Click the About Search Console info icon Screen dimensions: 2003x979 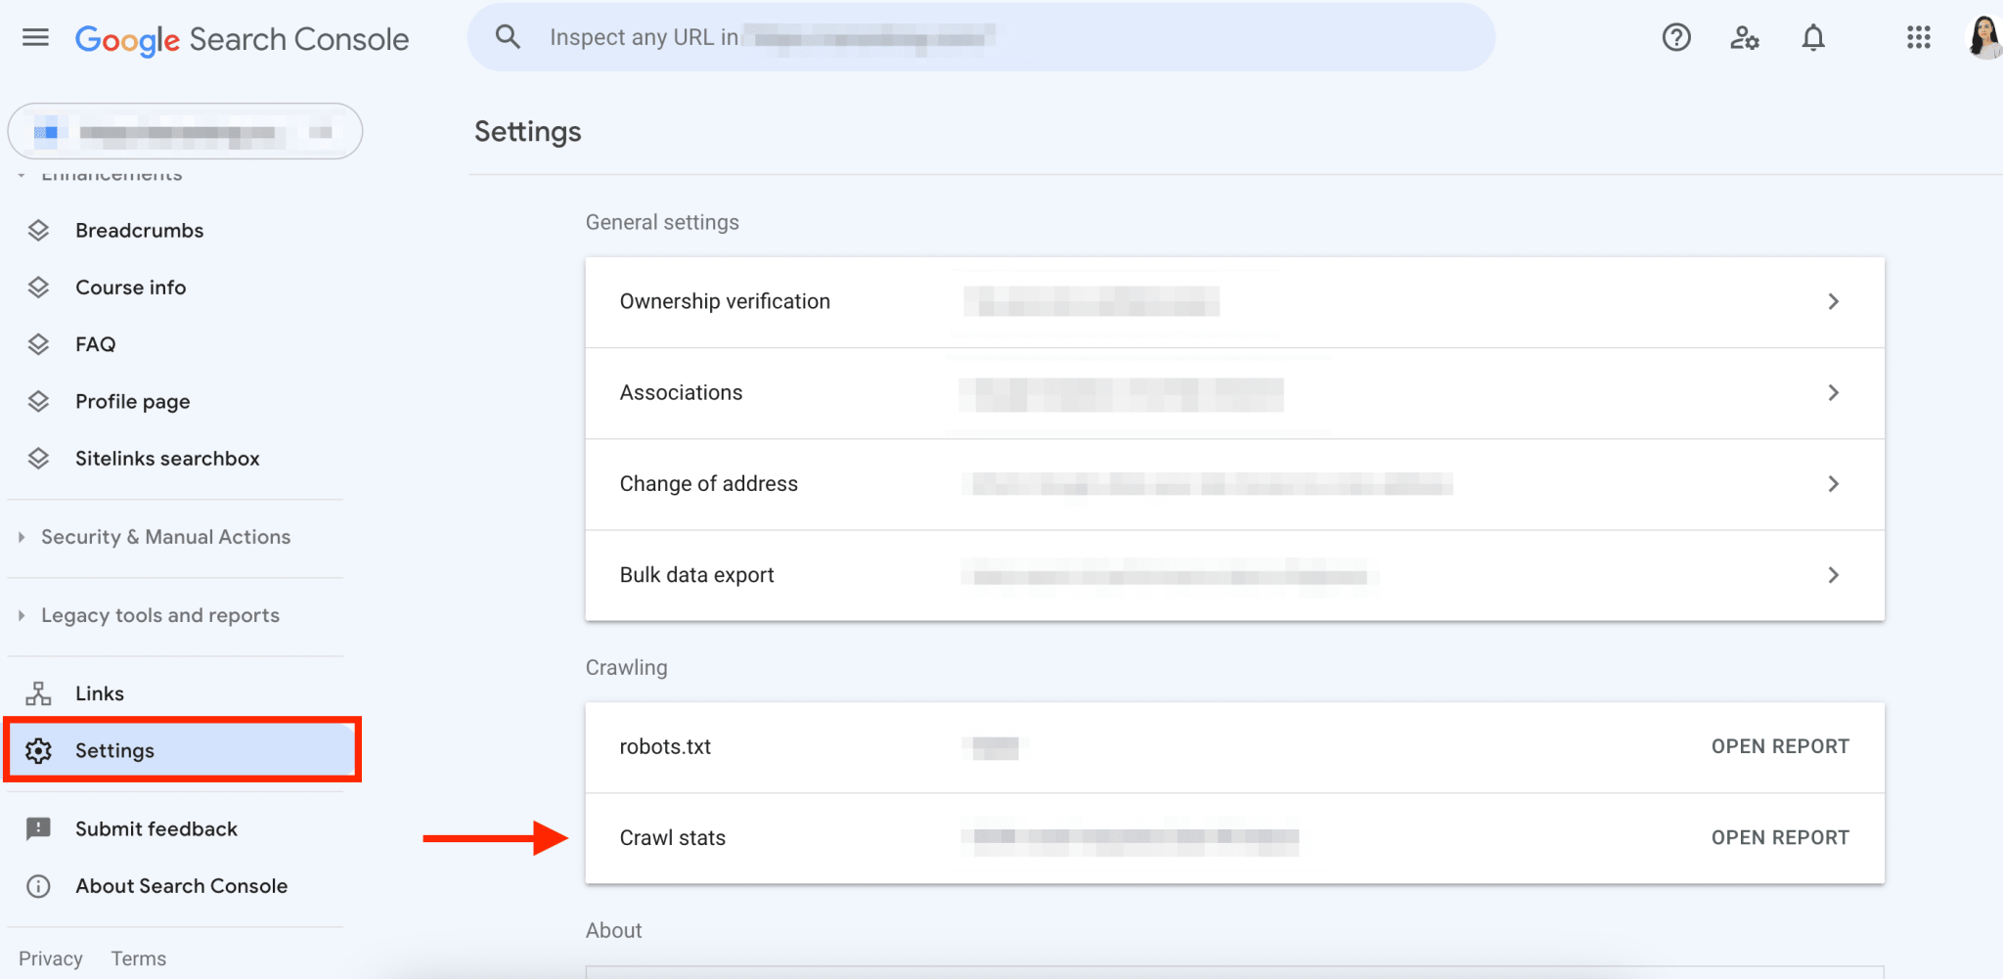click(x=38, y=886)
